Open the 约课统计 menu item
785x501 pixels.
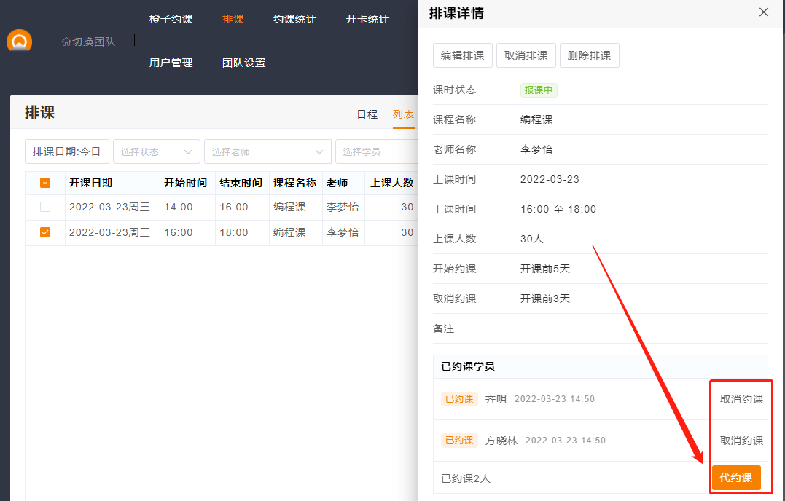pyautogui.click(x=294, y=19)
